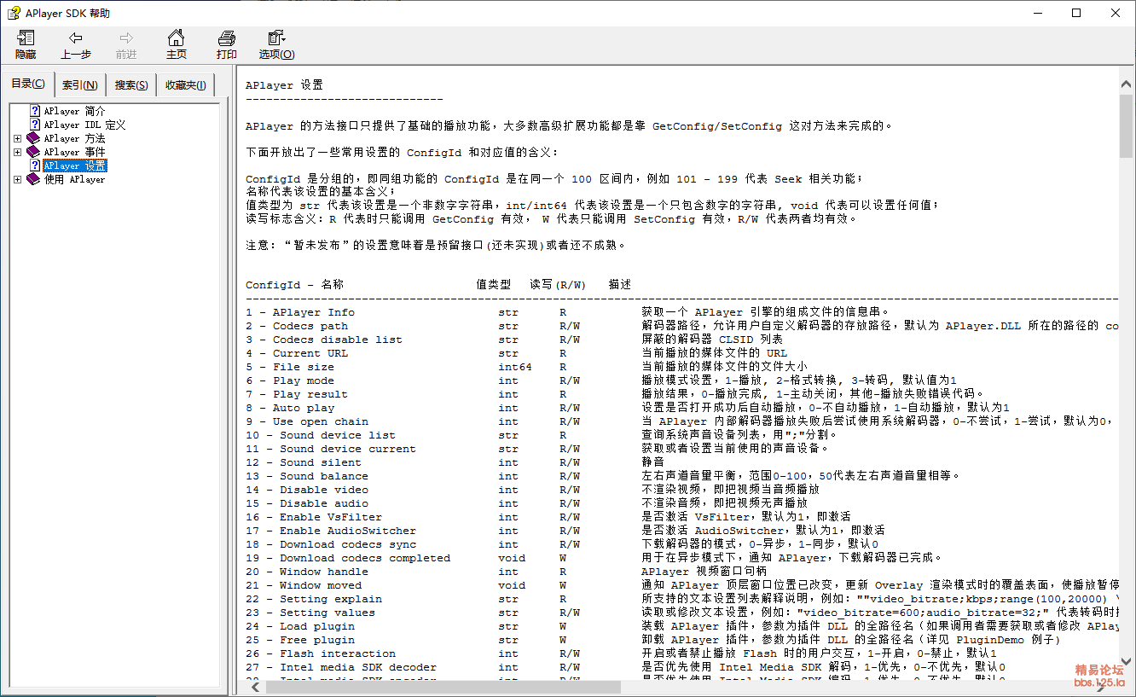1136x697 pixels.
Task: Expand the APlayer 事件 tree node
Action: point(17,152)
